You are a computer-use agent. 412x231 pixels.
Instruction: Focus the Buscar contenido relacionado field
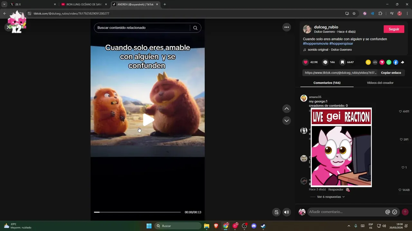click(142, 28)
